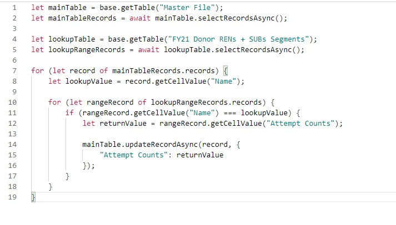Click the for keyword on line 7
This screenshot has height=225, width=396.
[38, 71]
